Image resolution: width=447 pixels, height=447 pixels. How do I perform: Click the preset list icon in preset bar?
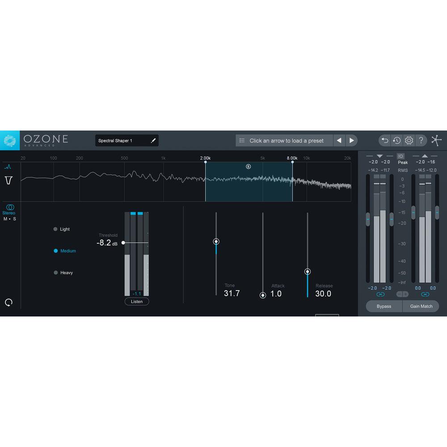pos(242,140)
